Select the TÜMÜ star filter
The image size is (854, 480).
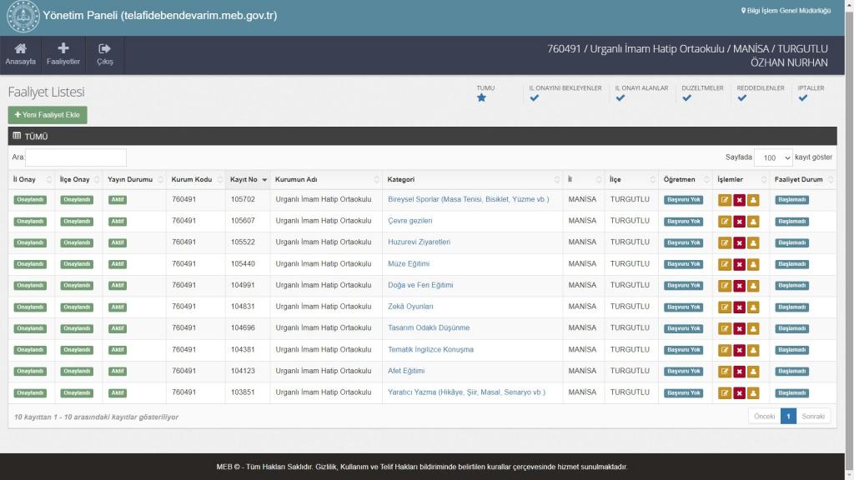[x=481, y=98]
